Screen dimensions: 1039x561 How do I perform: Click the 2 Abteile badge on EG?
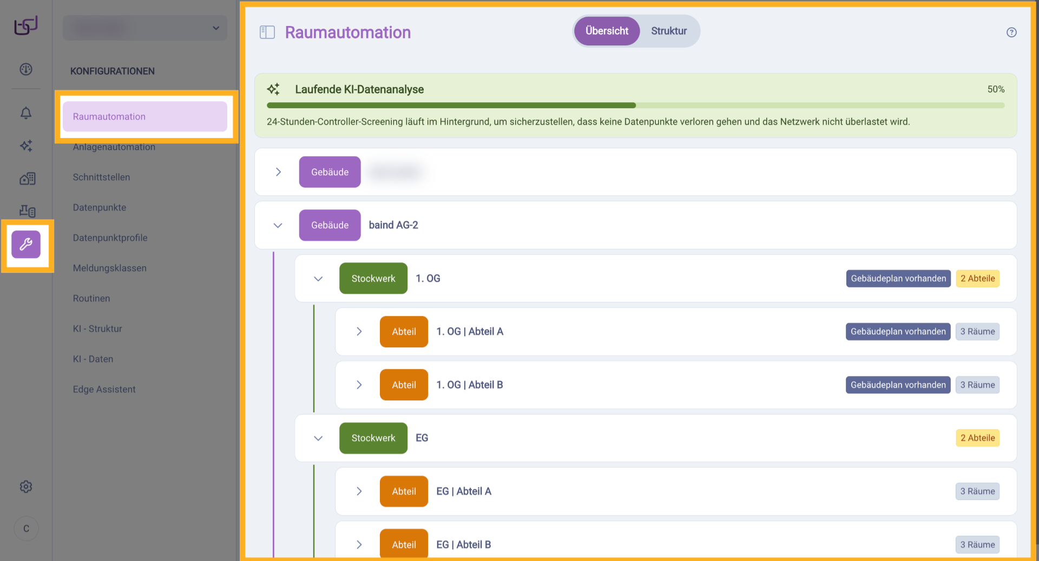[x=977, y=438]
